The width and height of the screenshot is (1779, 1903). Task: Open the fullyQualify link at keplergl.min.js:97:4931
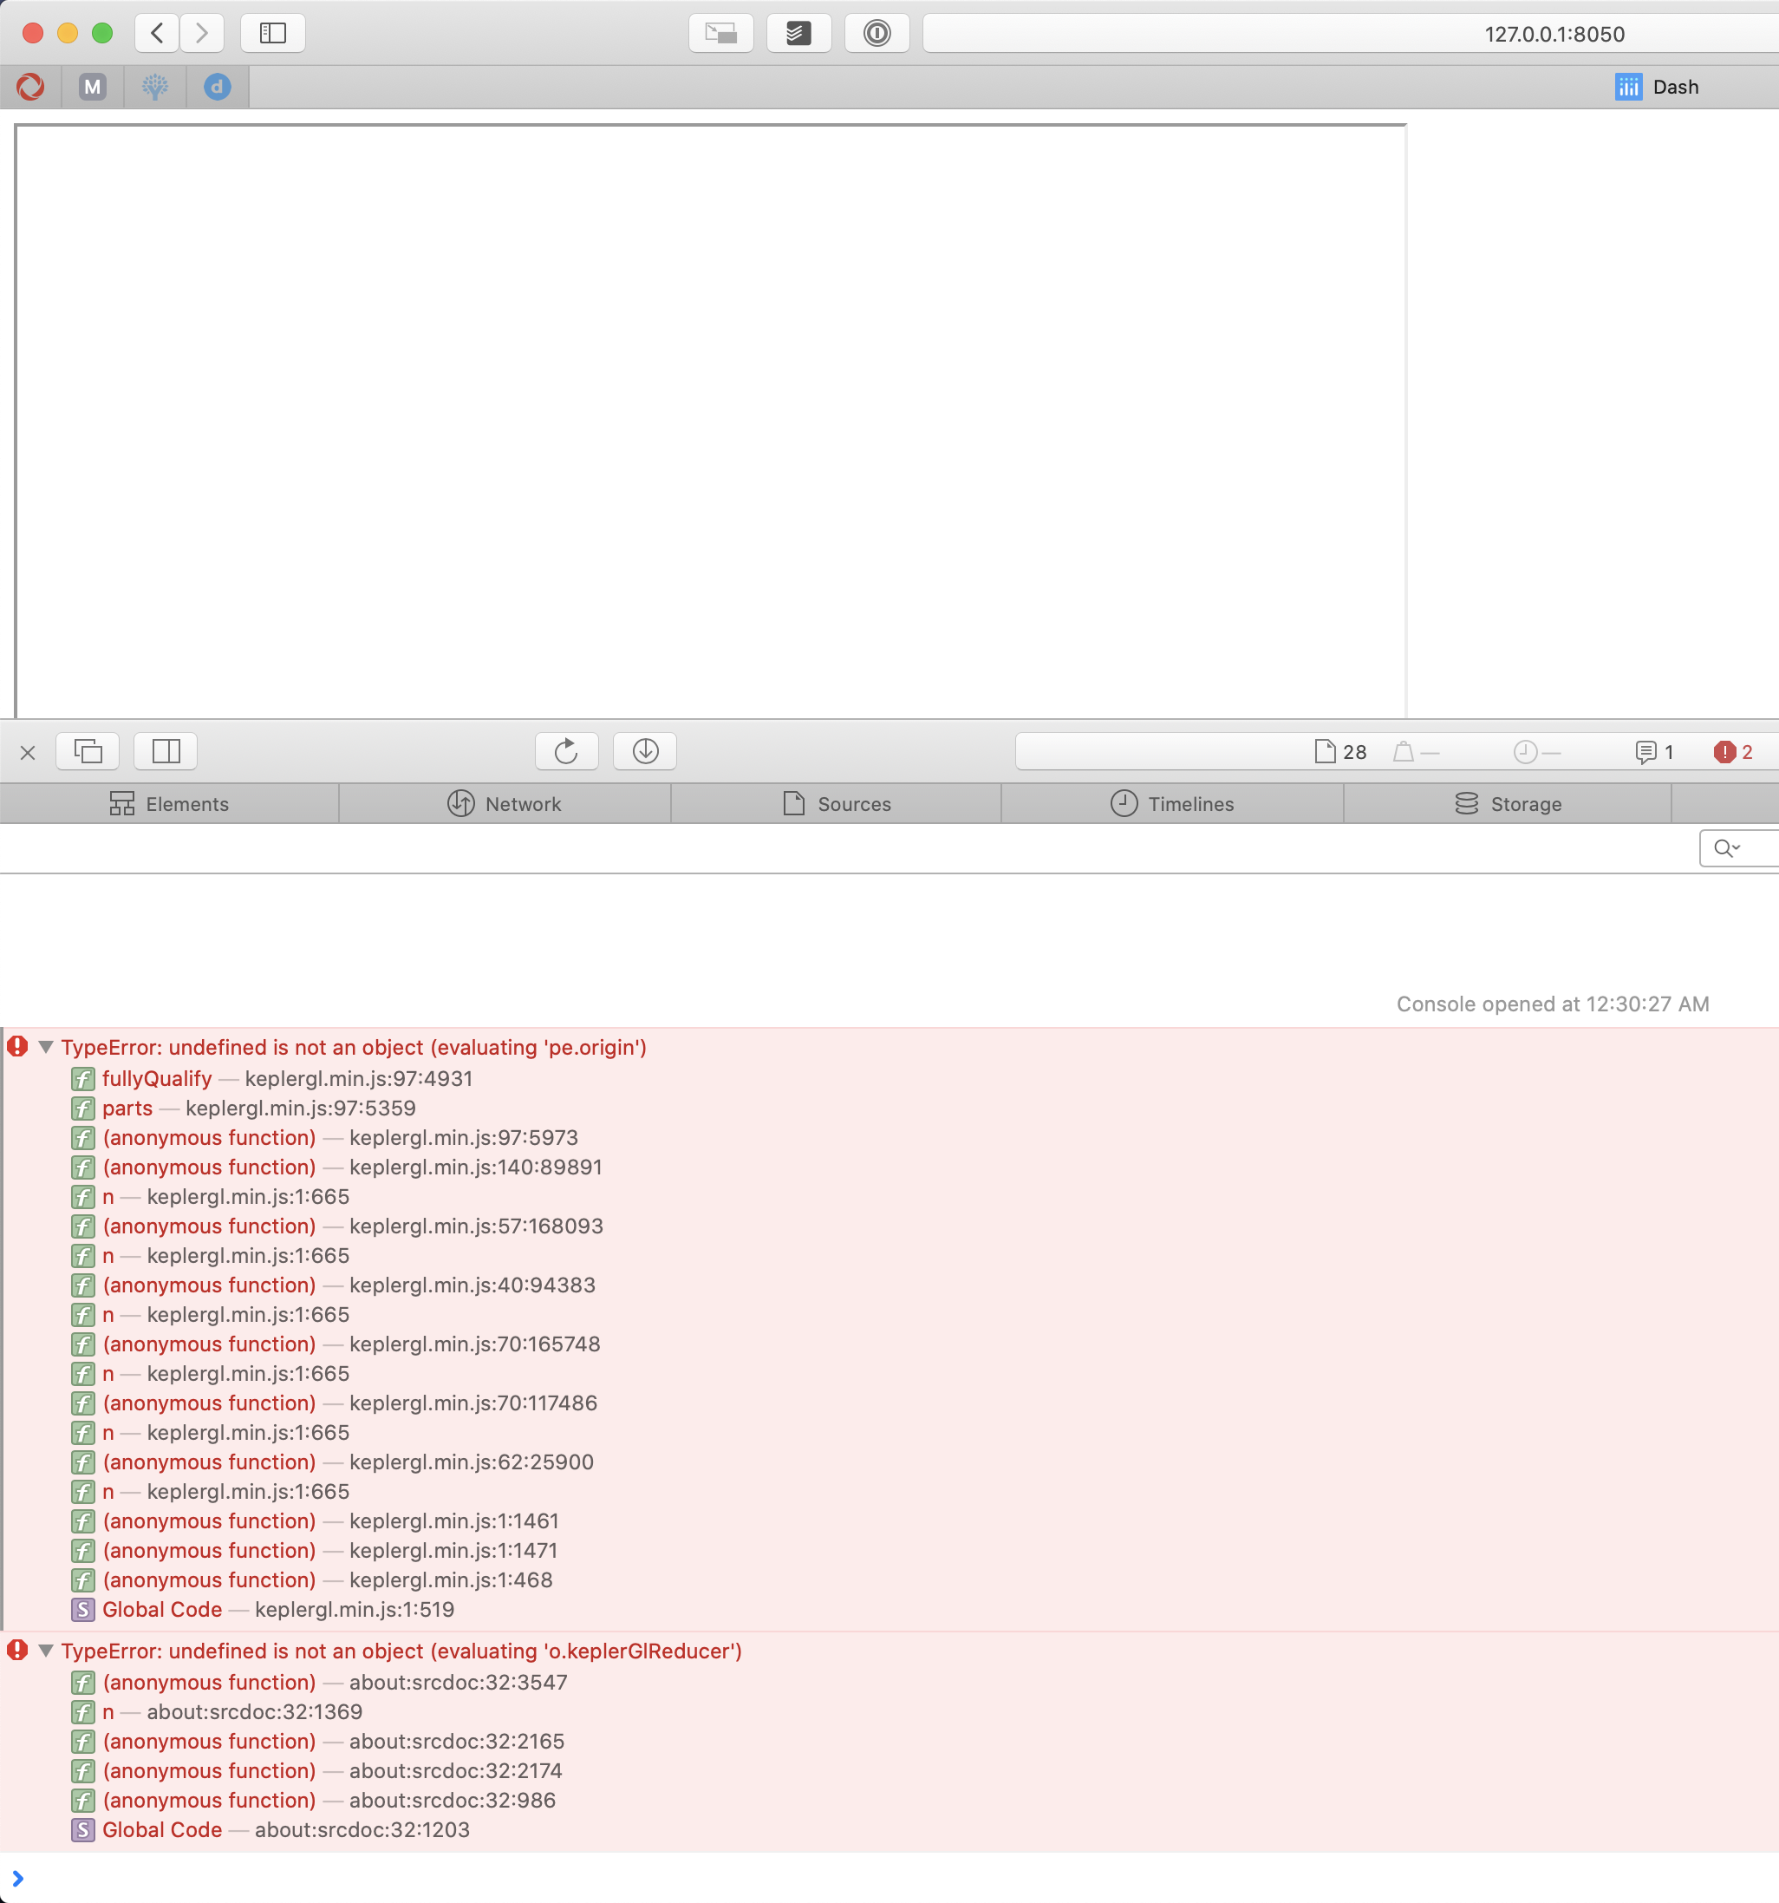(358, 1079)
